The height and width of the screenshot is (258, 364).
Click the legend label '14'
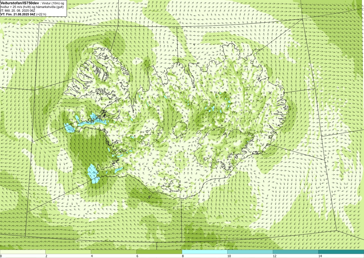(x=320, y=256)
